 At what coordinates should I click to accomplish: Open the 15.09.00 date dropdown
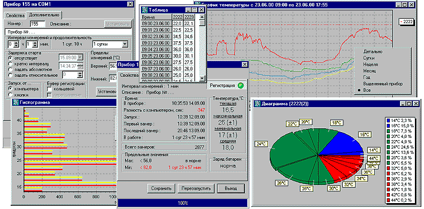80,58
